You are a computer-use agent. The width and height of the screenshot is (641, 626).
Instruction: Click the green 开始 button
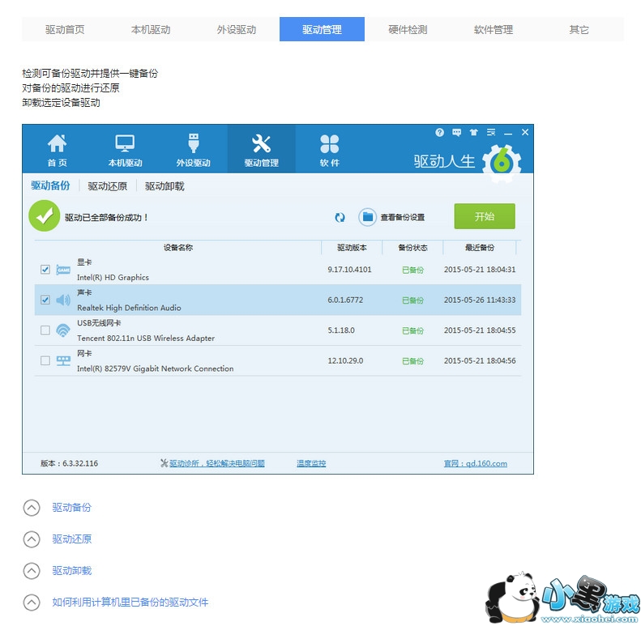(485, 216)
